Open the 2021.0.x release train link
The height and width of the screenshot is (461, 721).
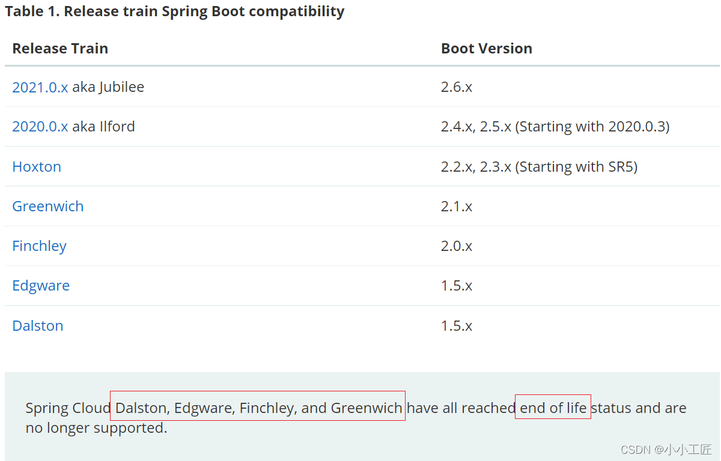(40, 87)
